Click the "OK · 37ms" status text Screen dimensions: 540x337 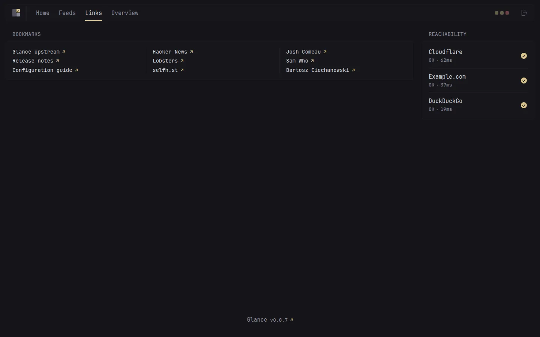click(440, 85)
